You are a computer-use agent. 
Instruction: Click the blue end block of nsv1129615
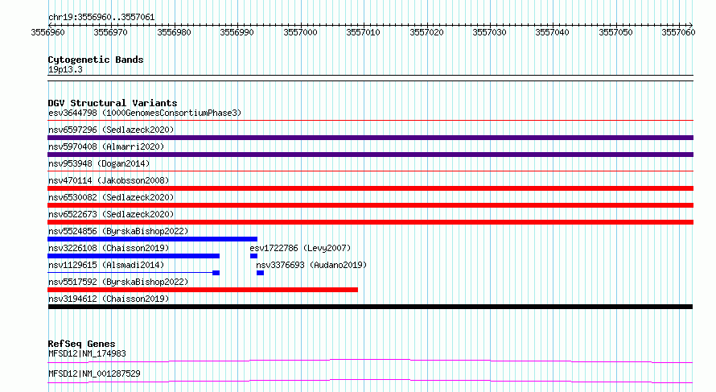(x=216, y=273)
